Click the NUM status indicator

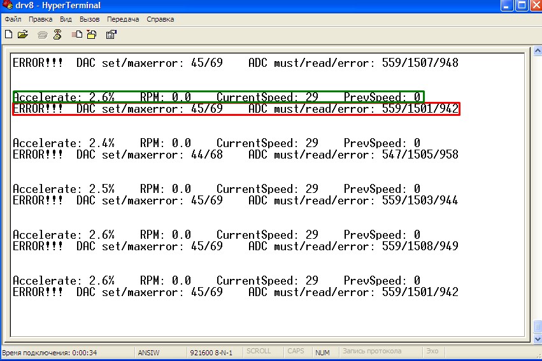click(x=322, y=353)
